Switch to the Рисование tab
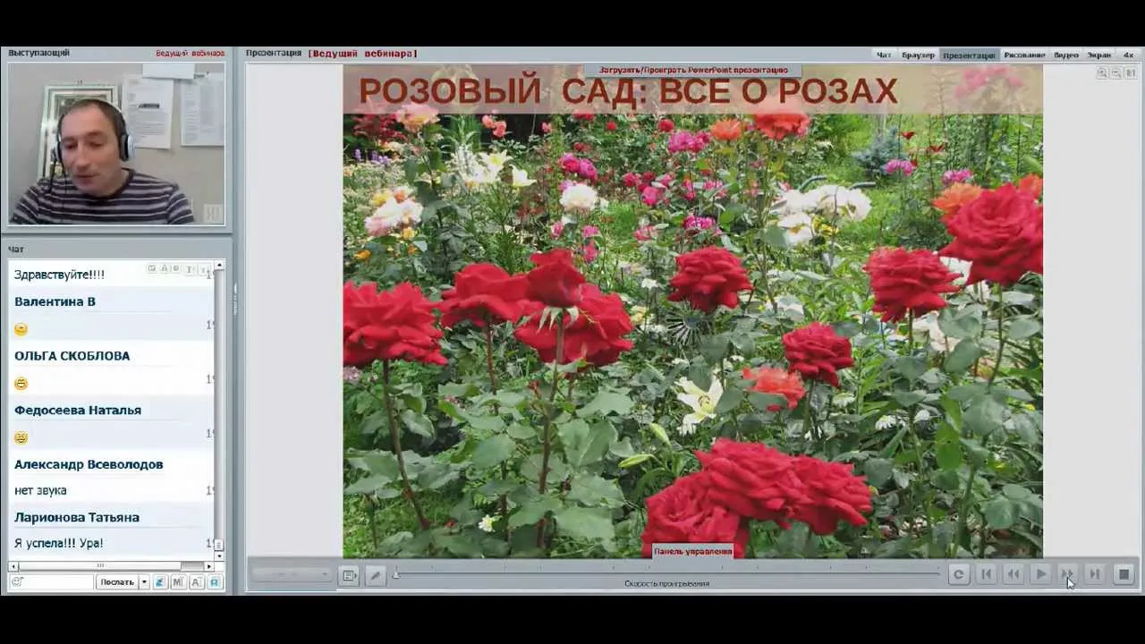 coord(1024,55)
